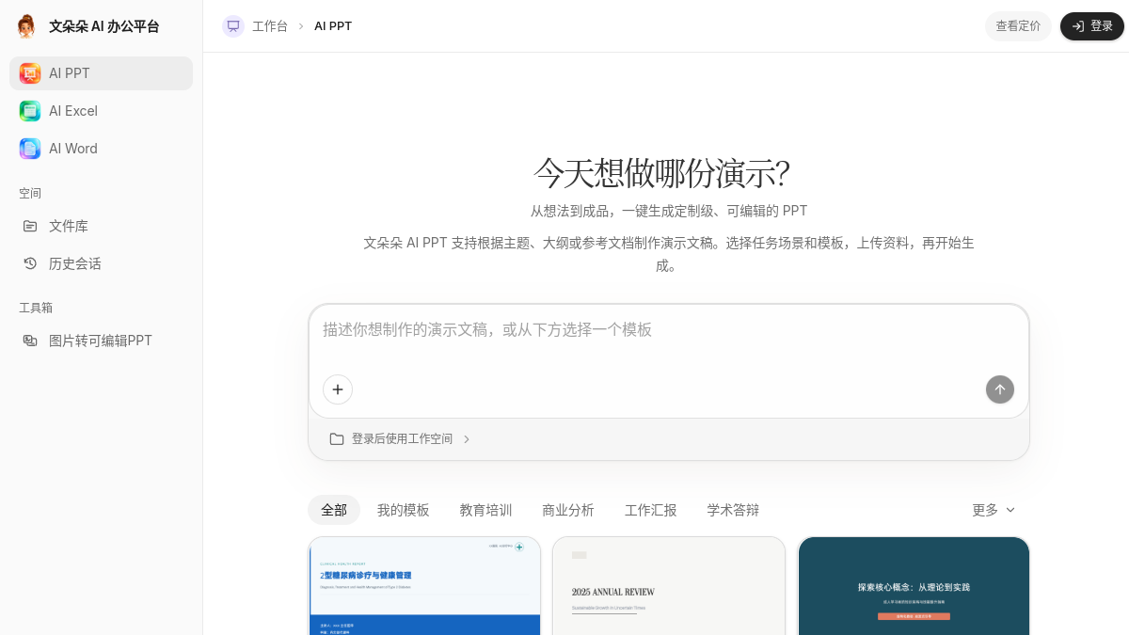Click the 登录 button
The image size is (1129, 635).
[x=1092, y=26]
